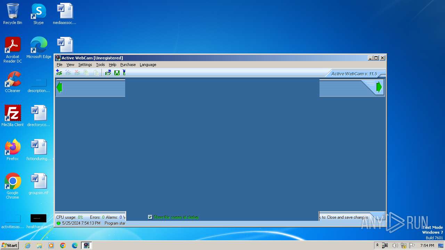Open the Settings menu
Viewport: 445px width, 250px height.
[85, 65]
